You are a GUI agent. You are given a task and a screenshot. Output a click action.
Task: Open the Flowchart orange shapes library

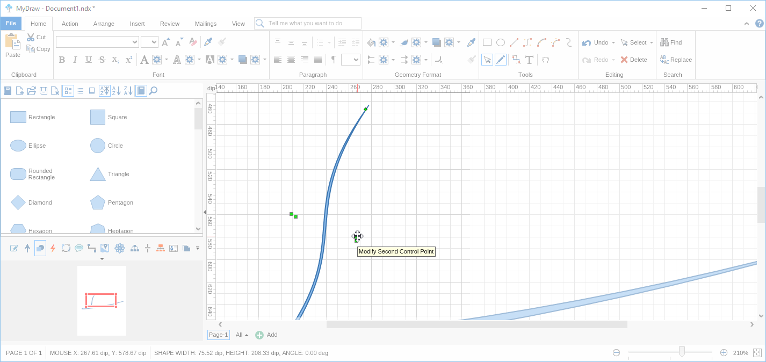coord(160,248)
